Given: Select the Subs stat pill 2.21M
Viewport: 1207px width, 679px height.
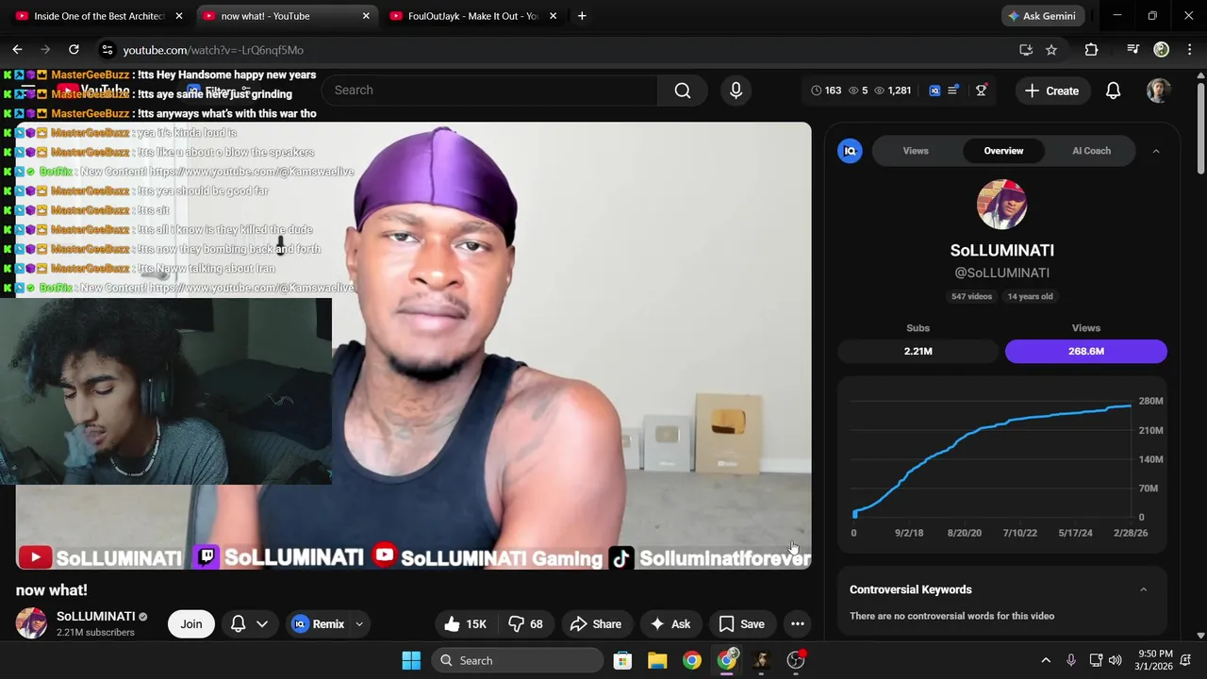Looking at the screenshot, I should 918,351.
